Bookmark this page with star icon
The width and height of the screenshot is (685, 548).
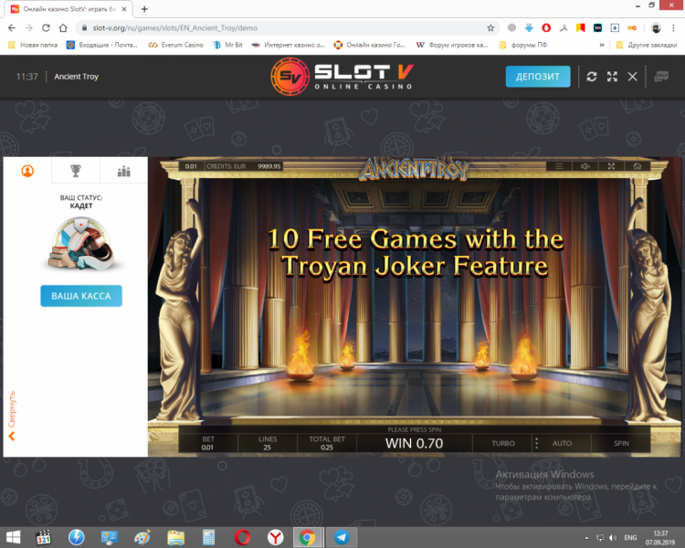pos(490,28)
